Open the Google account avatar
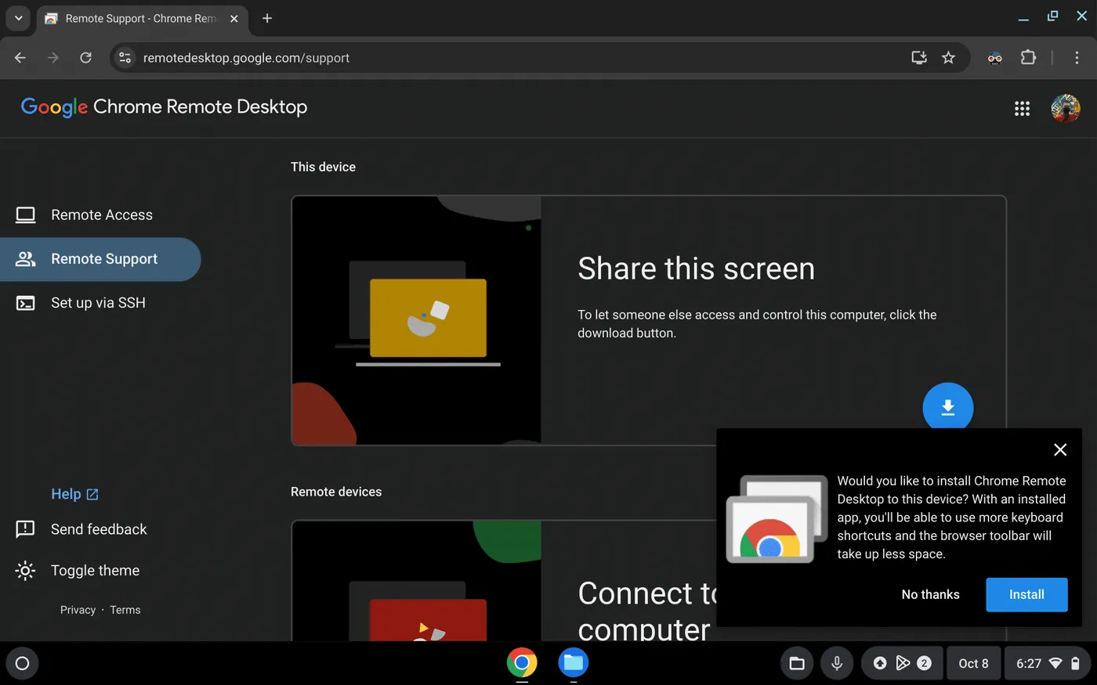This screenshot has width=1097, height=685. pos(1066,109)
